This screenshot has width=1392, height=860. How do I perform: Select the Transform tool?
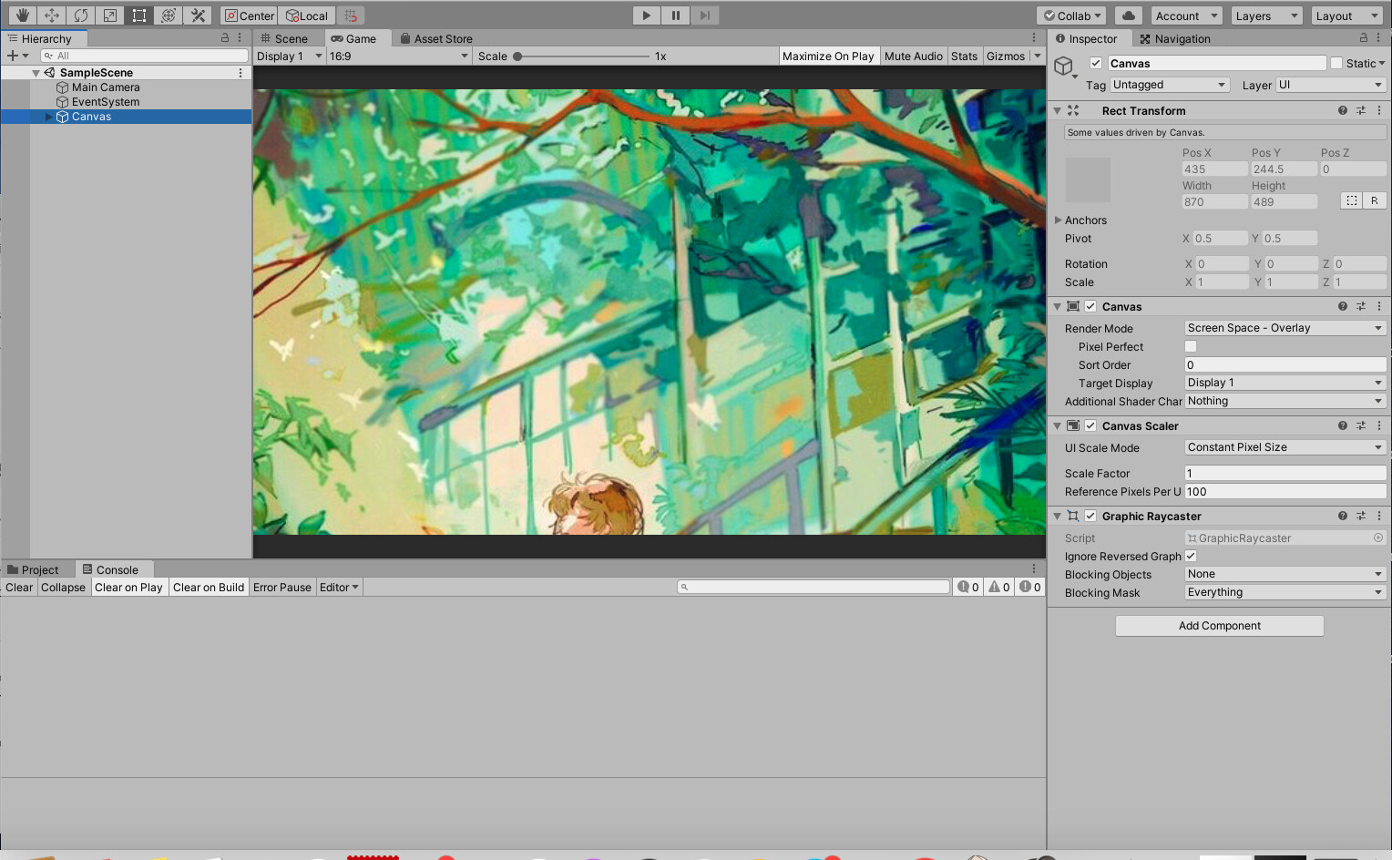coord(168,15)
